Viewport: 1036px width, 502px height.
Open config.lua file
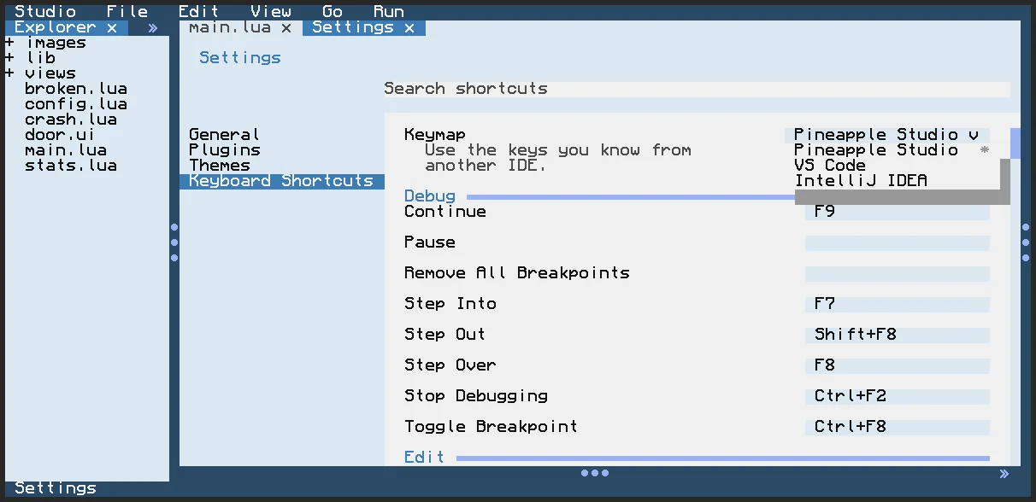[76, 104]
